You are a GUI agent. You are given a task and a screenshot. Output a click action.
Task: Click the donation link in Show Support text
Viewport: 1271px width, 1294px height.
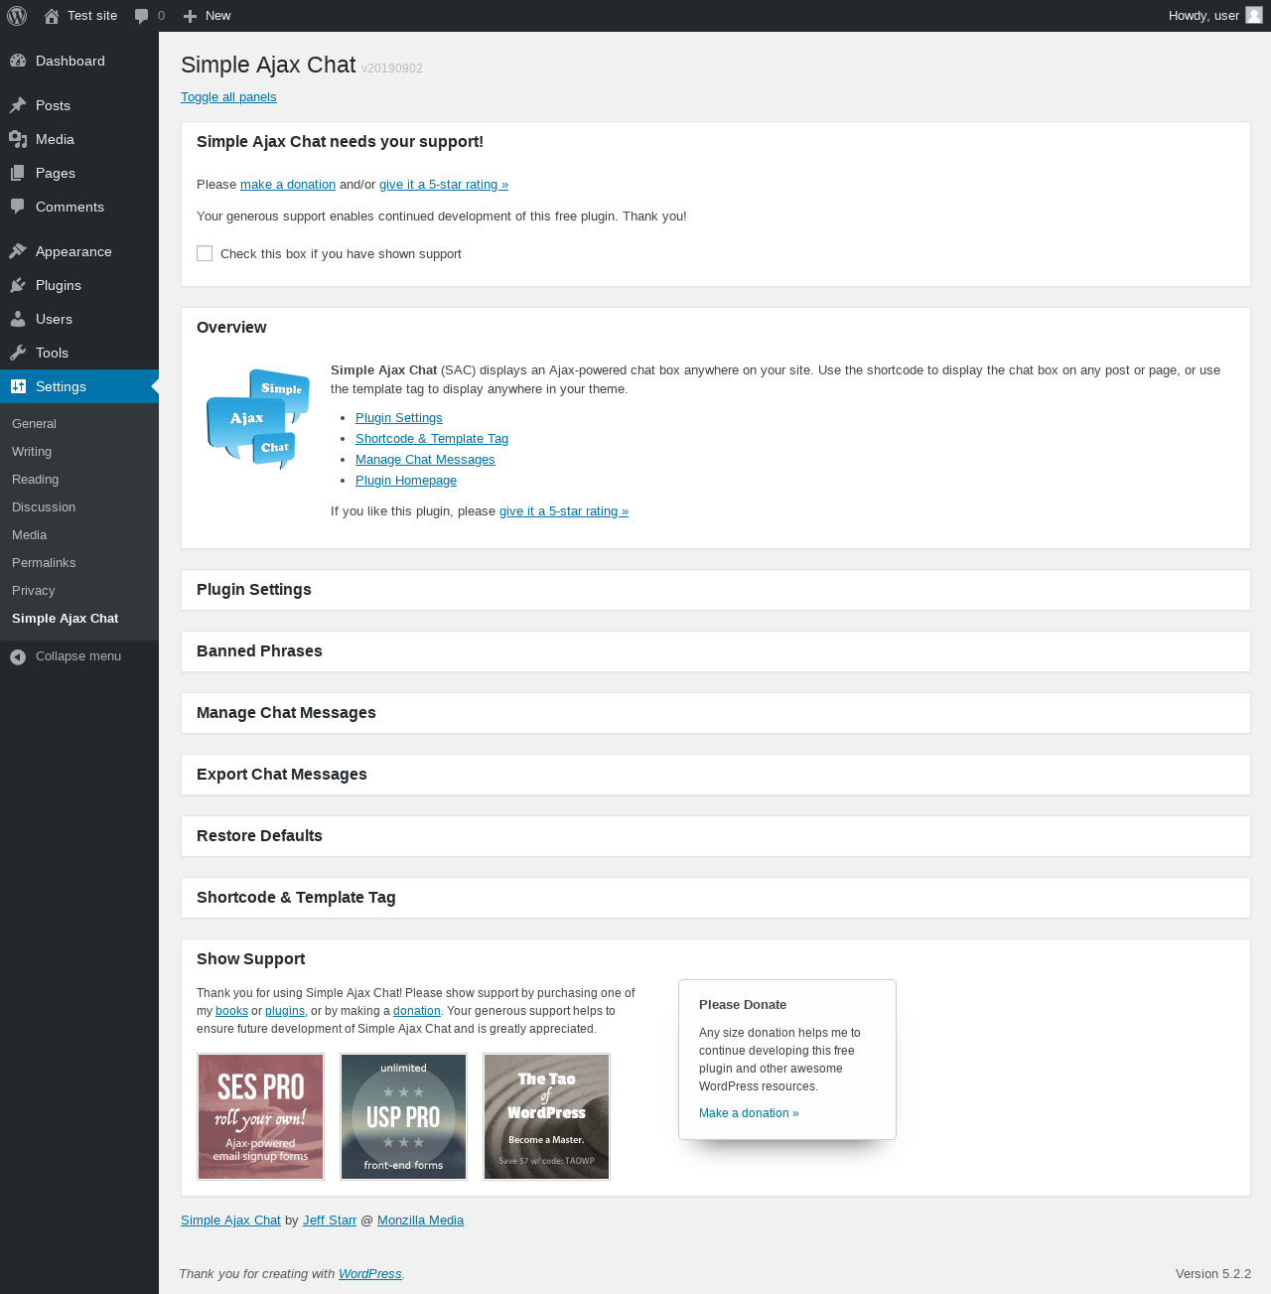417,1011
